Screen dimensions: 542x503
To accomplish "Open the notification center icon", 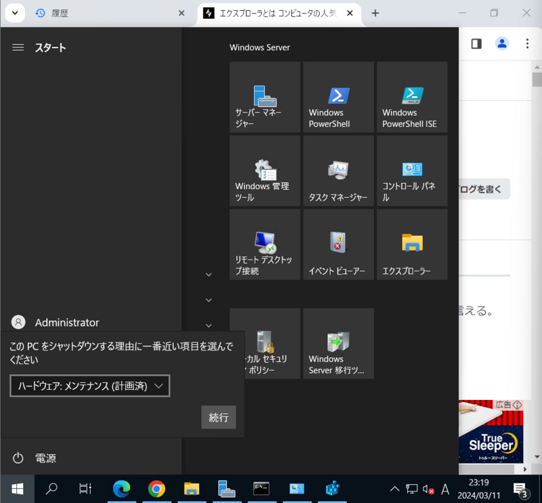I will (x=520, y=489).
